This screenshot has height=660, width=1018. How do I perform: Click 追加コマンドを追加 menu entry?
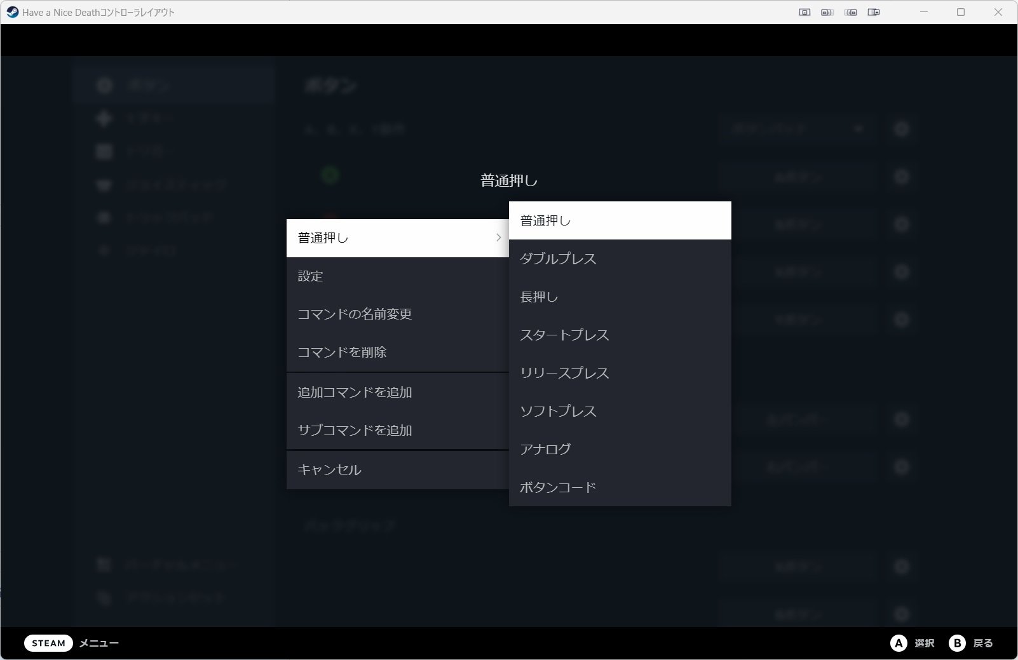(x=397, y=393)
